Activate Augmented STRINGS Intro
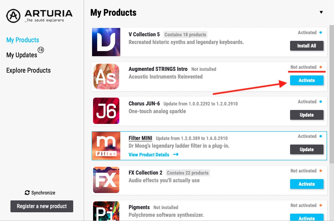The width and height of the screenshot is (334, 221). click(307, 80)
